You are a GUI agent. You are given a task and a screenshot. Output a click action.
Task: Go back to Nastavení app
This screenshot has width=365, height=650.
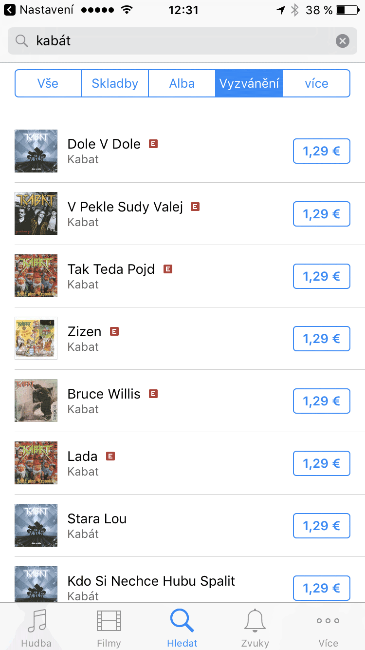click(x=10, y=10)
